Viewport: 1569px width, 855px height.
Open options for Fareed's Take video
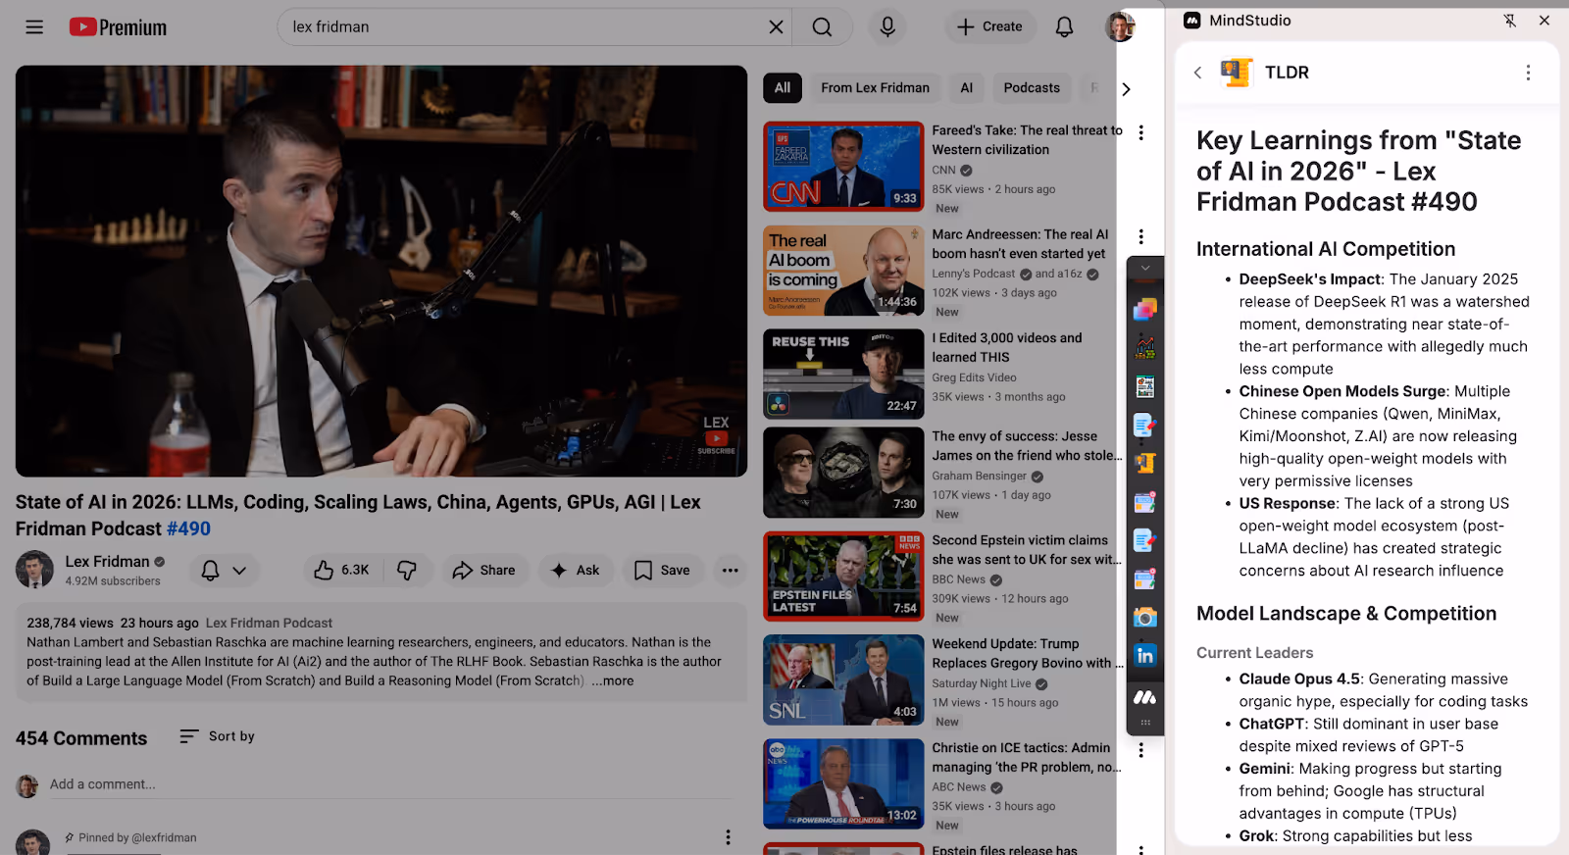pos(1140,132)
